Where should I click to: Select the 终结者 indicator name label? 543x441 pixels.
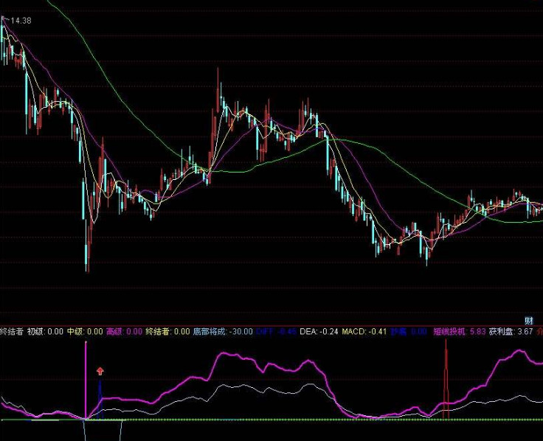(x=11, y=332)
